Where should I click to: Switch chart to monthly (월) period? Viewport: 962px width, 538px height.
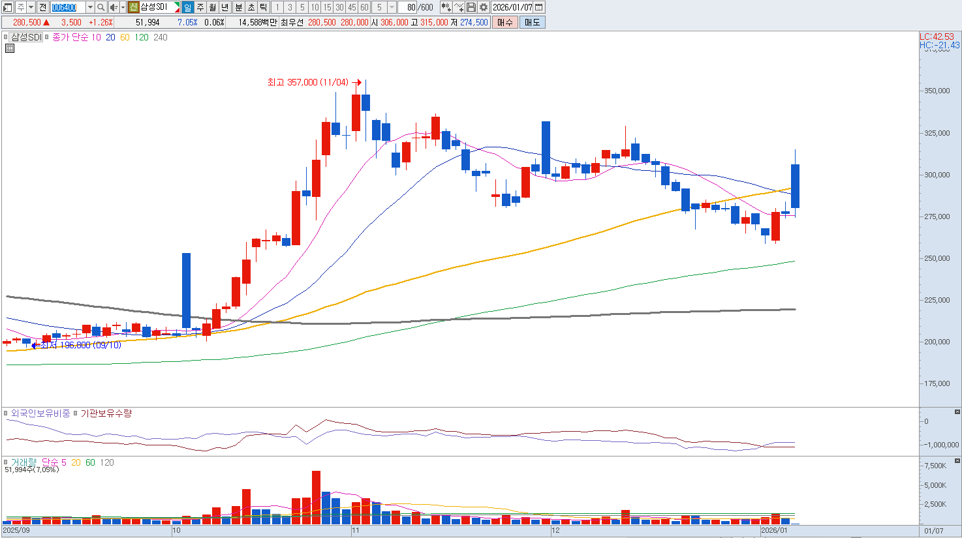tap(213, 7)
